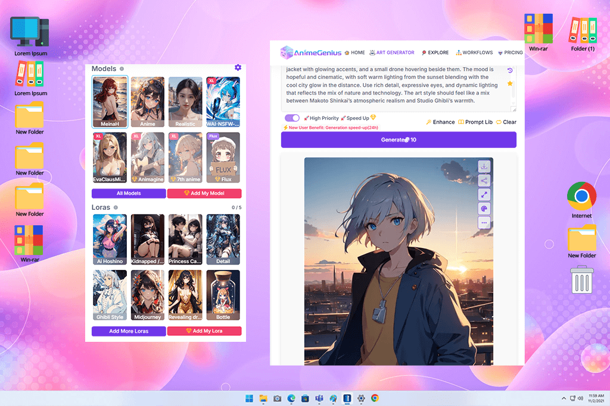
Task: Click the Models info icon
Action: (x=122, y=69)
